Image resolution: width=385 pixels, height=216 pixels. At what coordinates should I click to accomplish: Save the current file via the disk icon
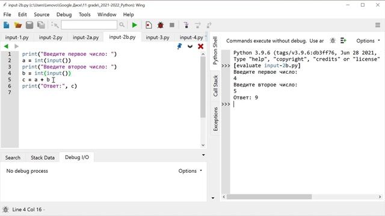click(29, 25)
